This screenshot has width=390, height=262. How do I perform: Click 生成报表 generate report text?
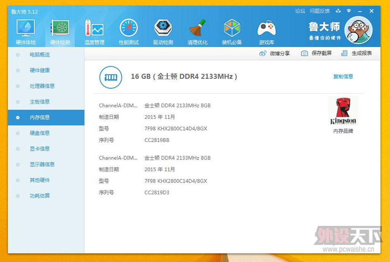362,53
